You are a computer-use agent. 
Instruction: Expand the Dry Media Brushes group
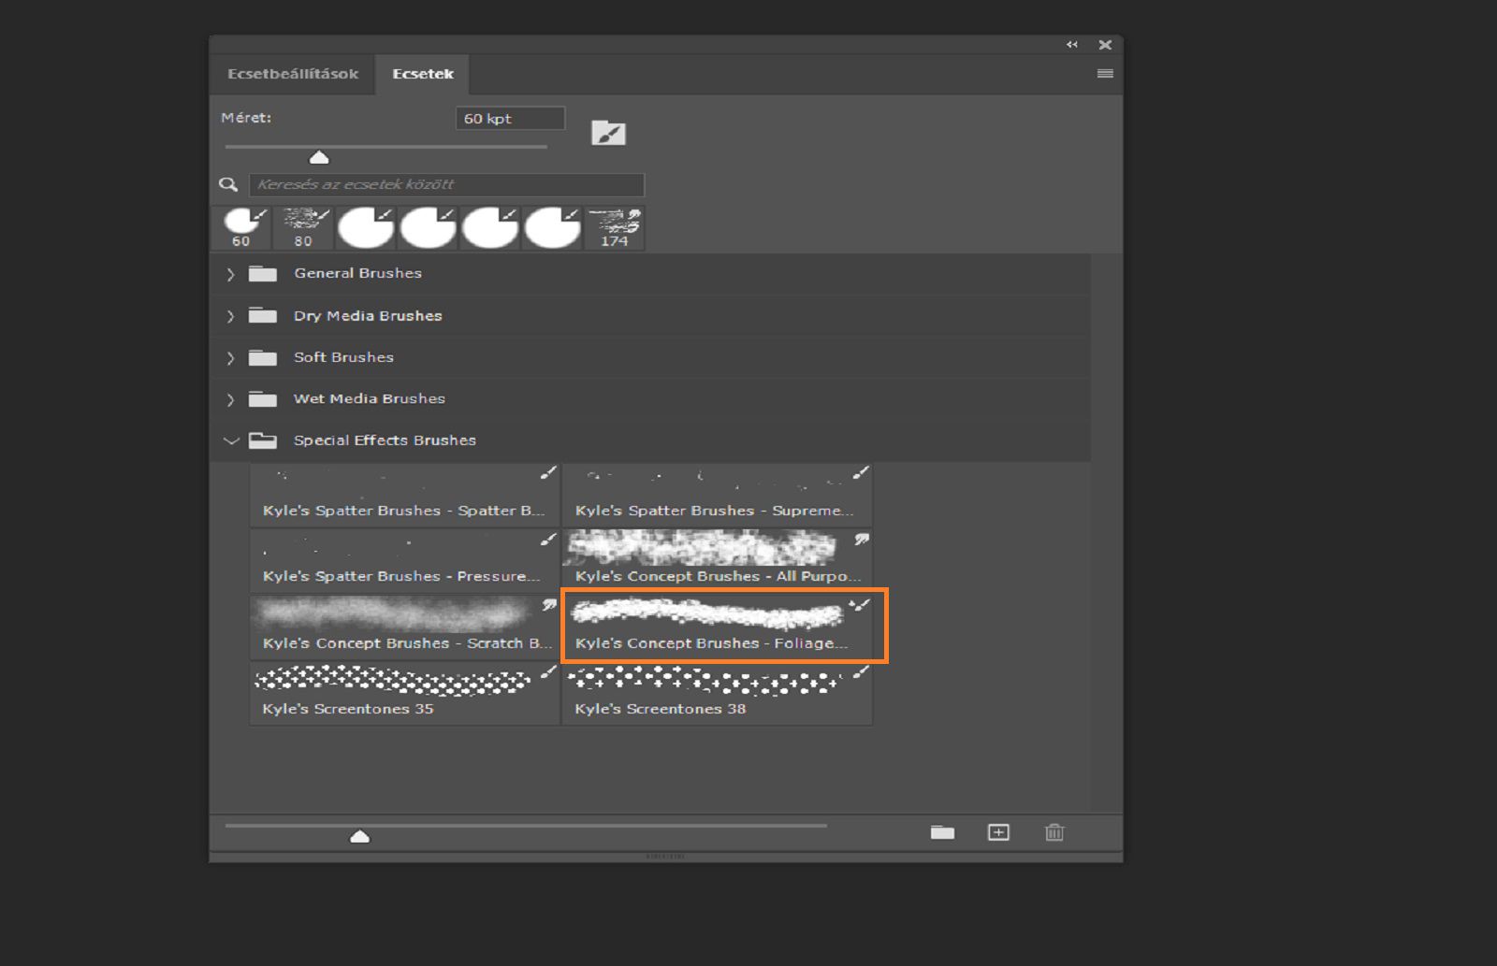point(230,316)
